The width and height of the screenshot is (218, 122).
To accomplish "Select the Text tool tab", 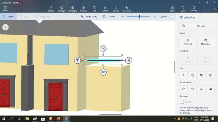I will [x=94, y=9].
